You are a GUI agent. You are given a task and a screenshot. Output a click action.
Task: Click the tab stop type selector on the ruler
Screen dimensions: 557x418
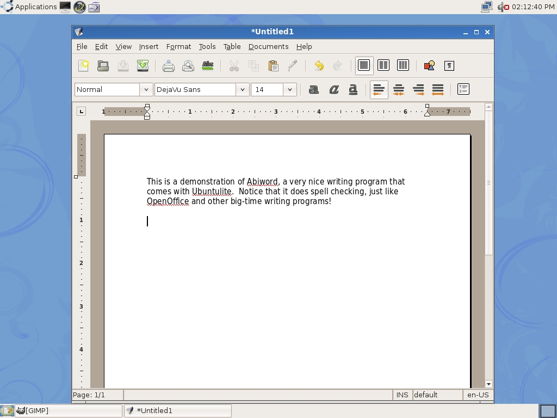(82, 112)
